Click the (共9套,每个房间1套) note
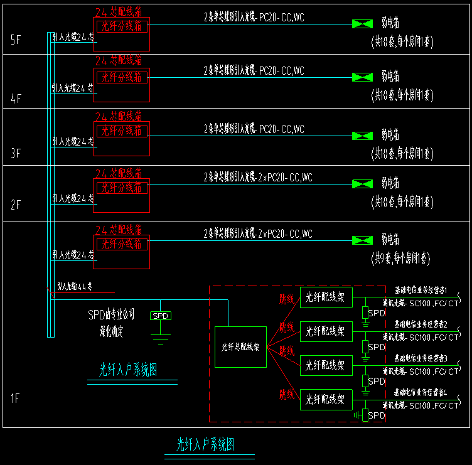 (400, 259)
